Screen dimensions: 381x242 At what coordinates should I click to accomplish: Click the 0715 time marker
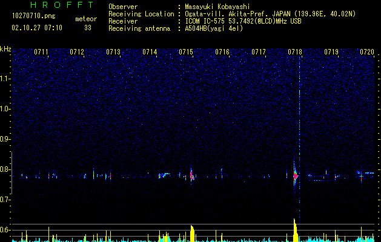pyautogui.click(x=186, y=52)
